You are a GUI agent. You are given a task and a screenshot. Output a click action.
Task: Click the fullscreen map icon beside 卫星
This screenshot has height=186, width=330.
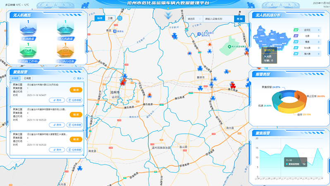point(120,19)
